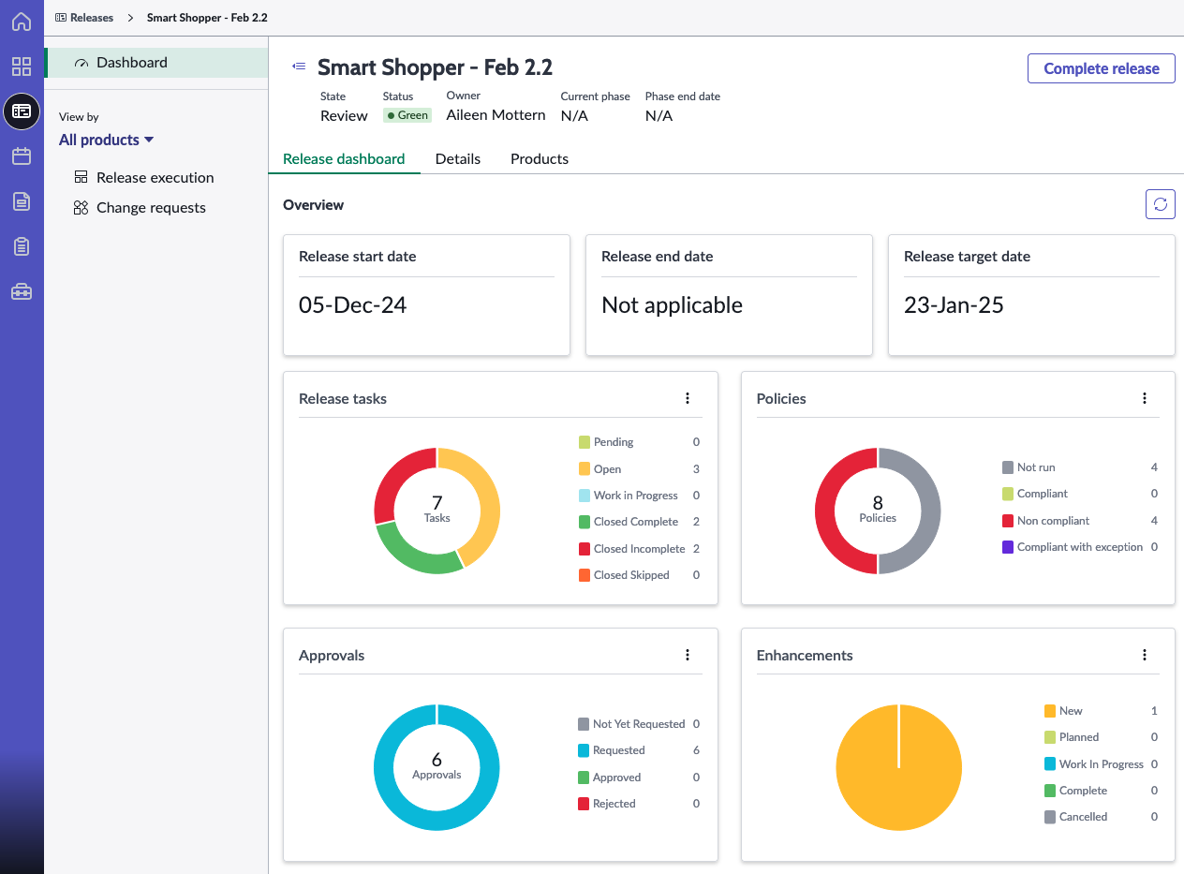Select Dashboard in the sidebar
1184x874 pixels.
(x=155, y=63)
